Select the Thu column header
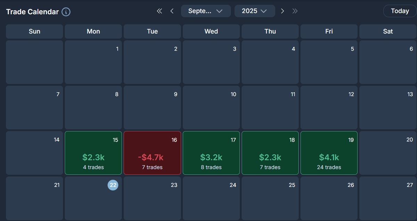The height and width of the screenshot is (221, 417). [270, 31]
